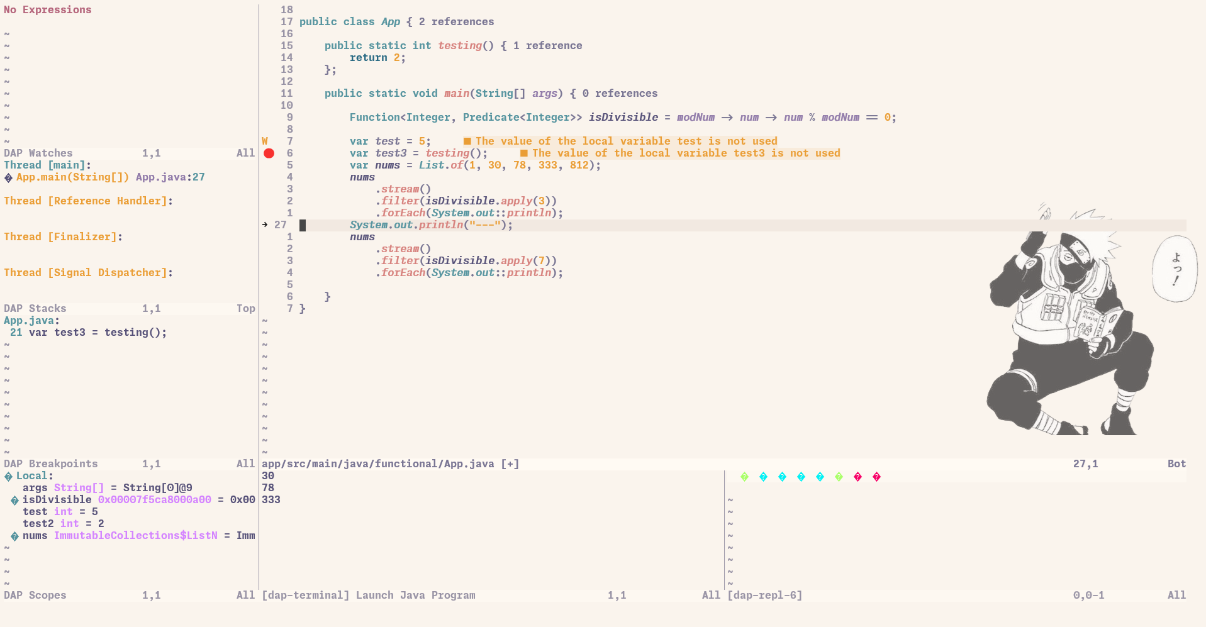Click the 'test2 int = 2' variable row
1206x627 pixels.
64,523
